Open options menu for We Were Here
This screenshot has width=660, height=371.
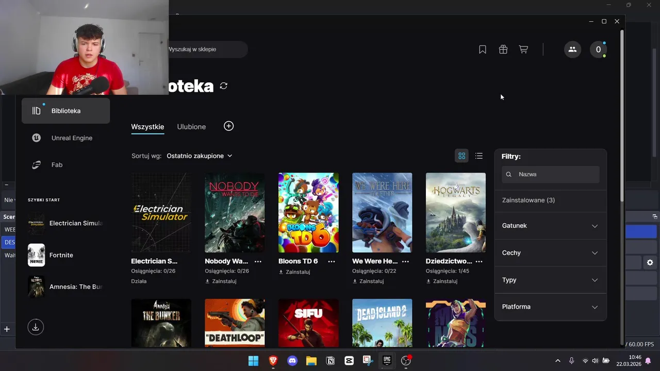coord(405,261)
